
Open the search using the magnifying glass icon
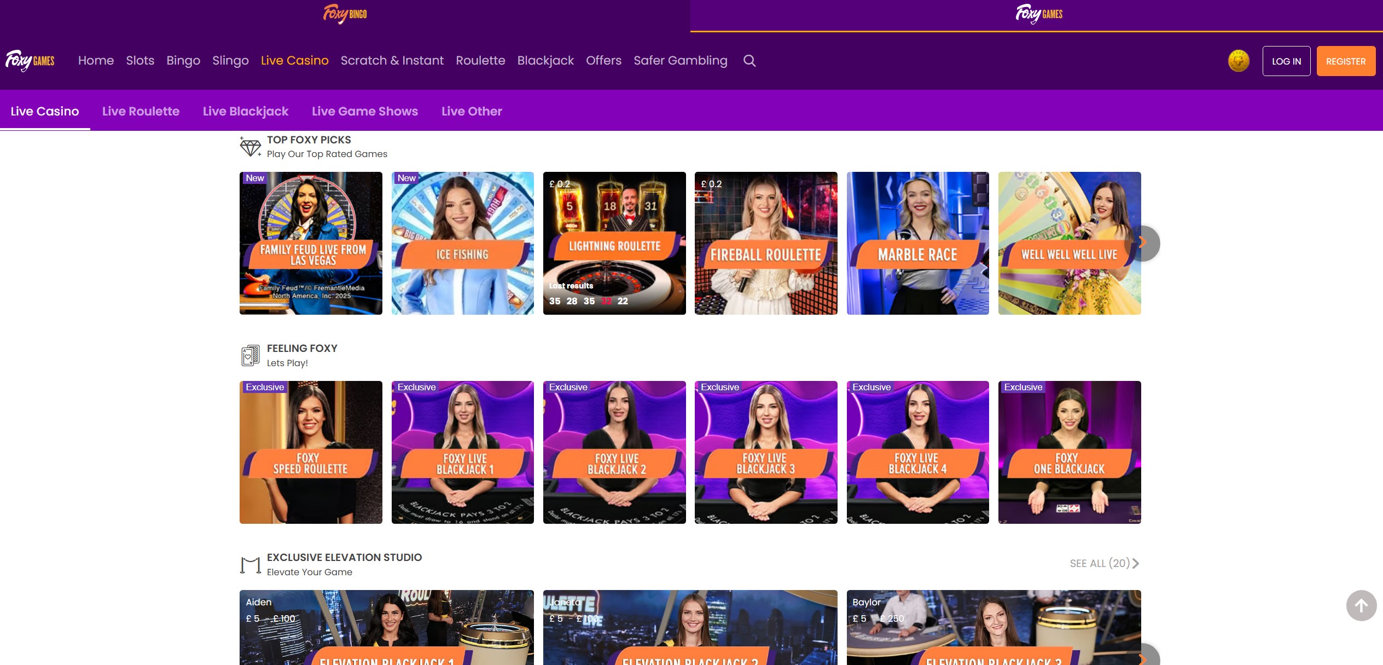point(749,61)
